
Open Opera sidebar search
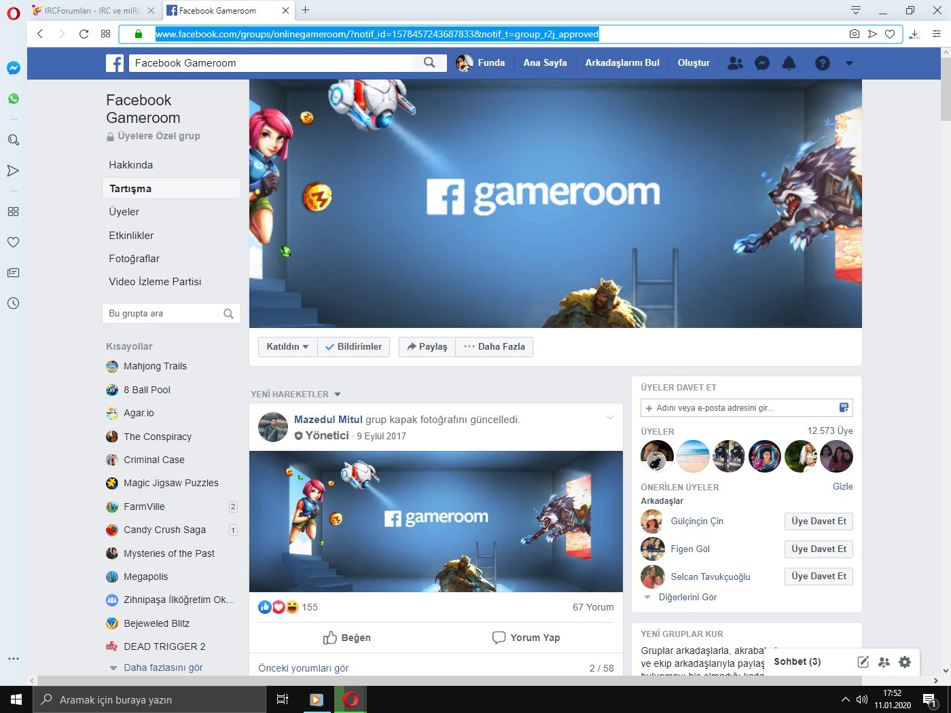(13, 140)
